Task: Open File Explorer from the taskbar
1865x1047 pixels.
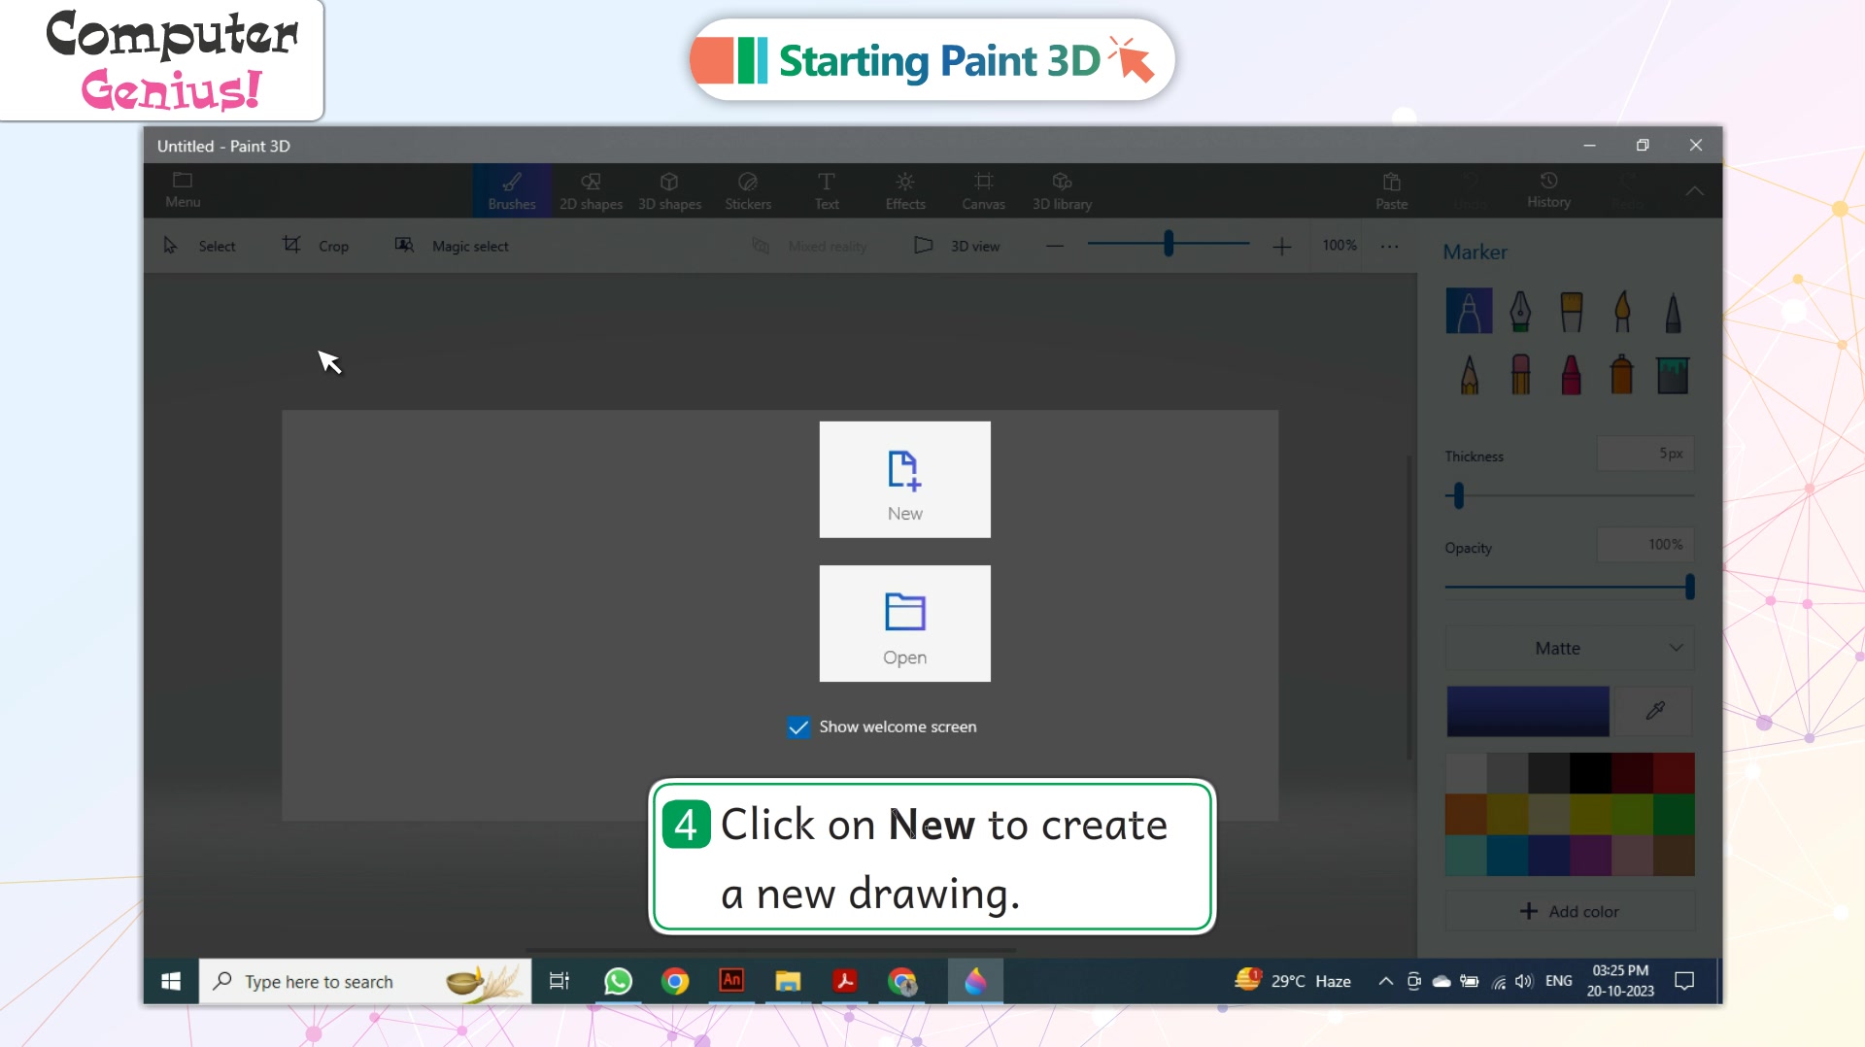Action: (788, 981)
